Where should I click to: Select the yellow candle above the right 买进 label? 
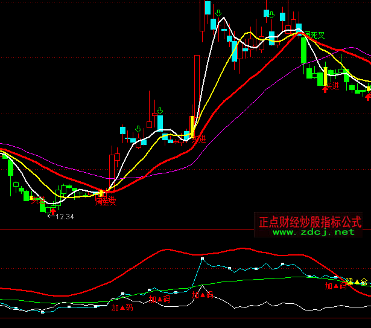[325, 76]
